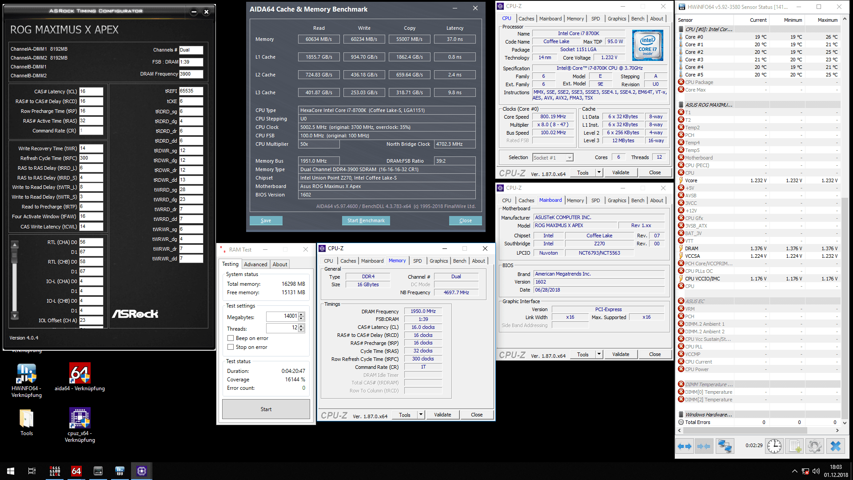Click Megabytes spinner in RAM Test

[x=301, y=316]
